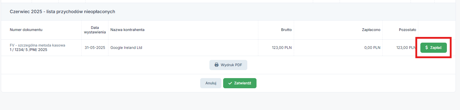Click the checkmark icon in Zatwierdź
The height and width of the screenshot is (110, 460).
[230, 83]
